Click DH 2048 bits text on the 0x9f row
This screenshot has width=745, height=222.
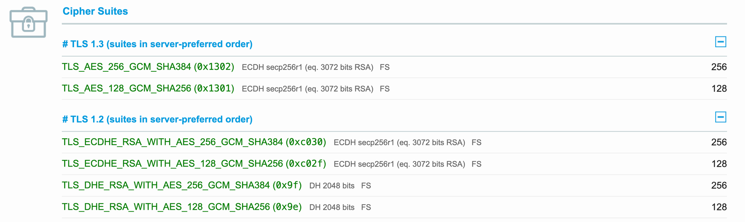(332, 186)
